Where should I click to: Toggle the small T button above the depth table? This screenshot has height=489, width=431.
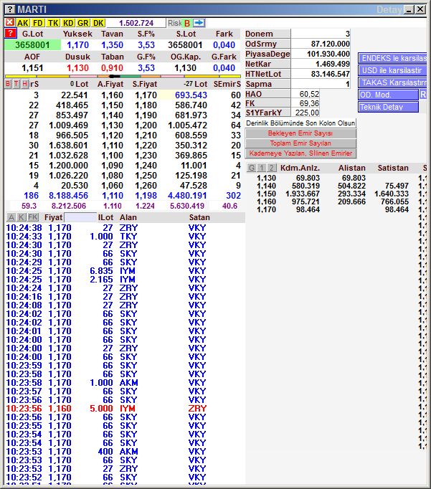pos(16,84)
